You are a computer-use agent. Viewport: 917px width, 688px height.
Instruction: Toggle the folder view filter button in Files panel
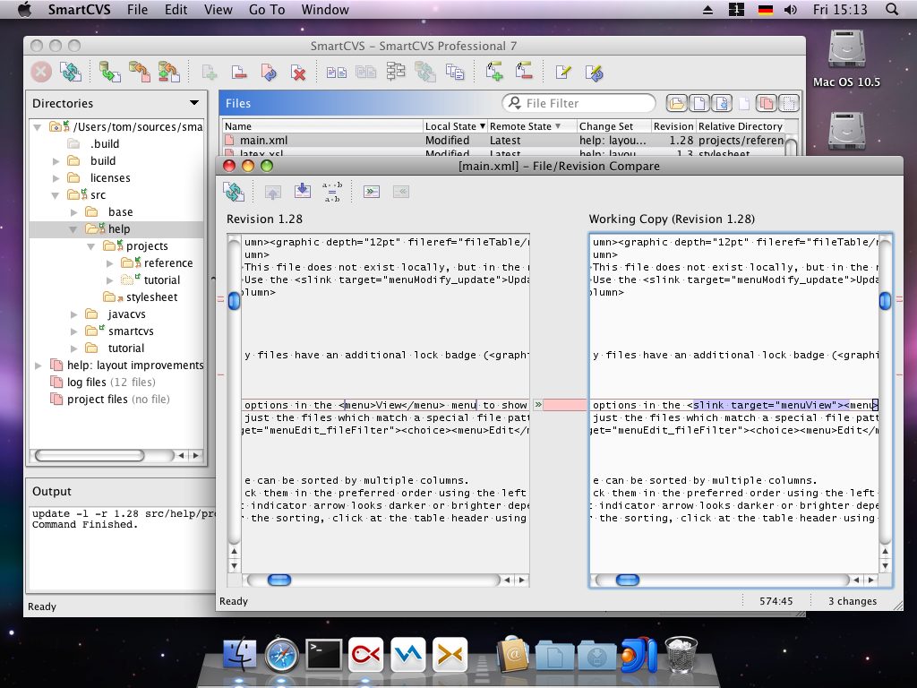coord(676,103)
